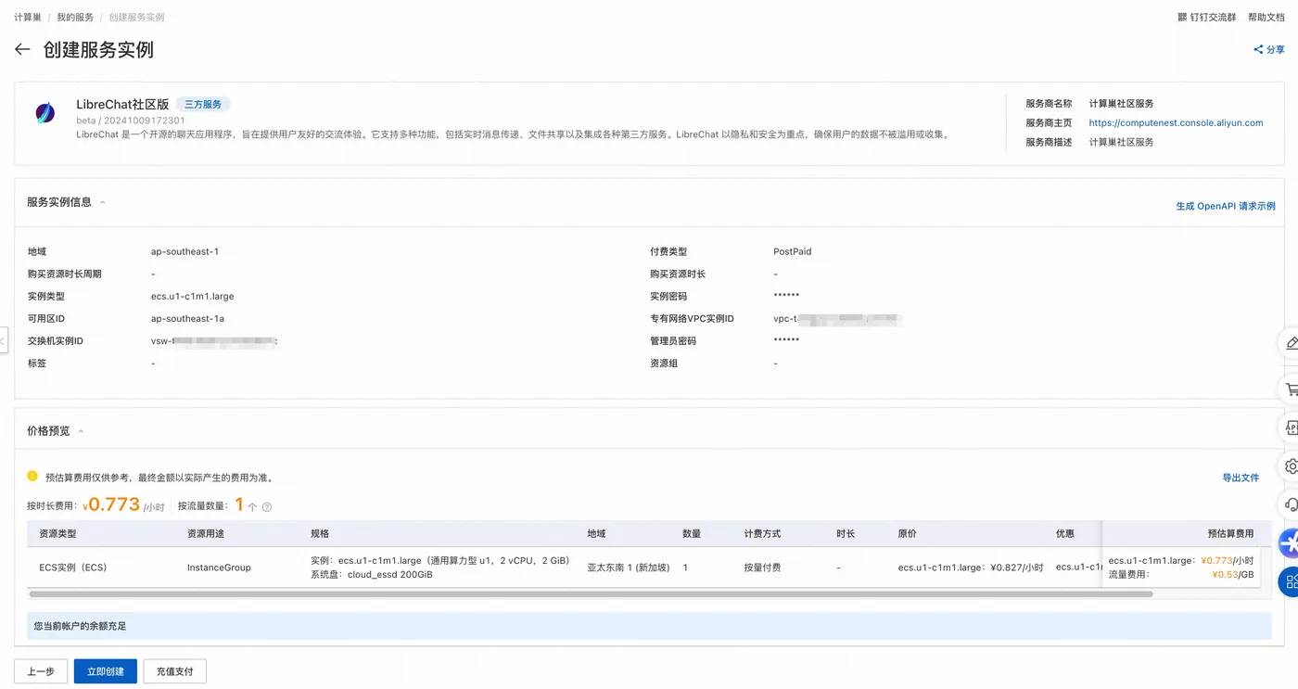Click the 充值支付 button

[175, 671]
